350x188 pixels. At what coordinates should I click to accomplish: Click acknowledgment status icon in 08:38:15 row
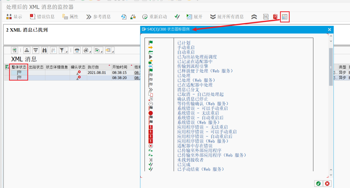tap(78, 73)
